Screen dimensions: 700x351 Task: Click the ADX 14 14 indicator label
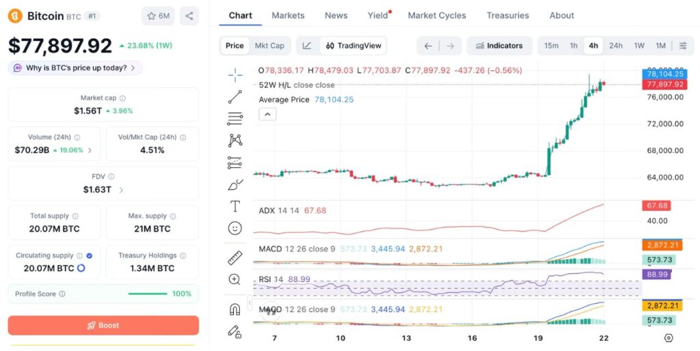pos(279,210)
